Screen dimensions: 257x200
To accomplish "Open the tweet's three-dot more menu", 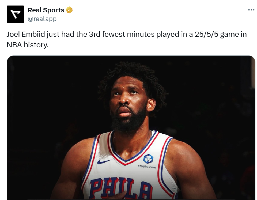I will (251, 10).
